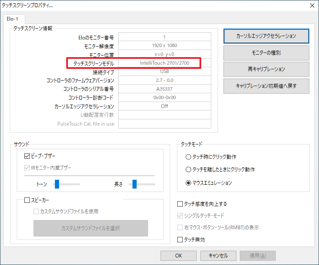Open モニターの種別 settings button

(x=266, y=53)
